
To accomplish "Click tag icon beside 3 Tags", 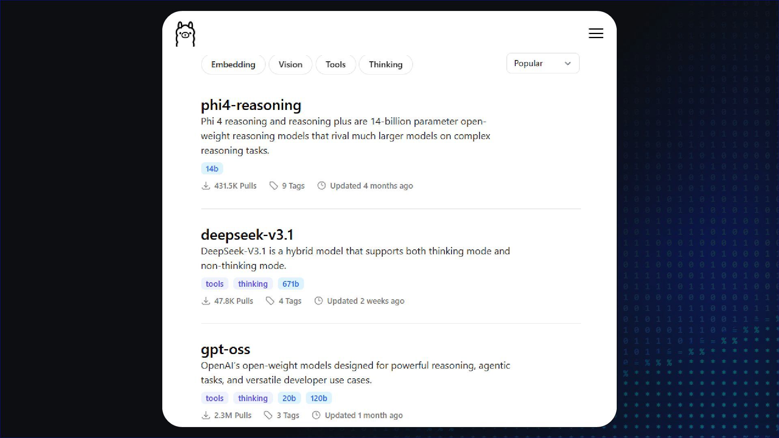I will click(x=268, y=415).
